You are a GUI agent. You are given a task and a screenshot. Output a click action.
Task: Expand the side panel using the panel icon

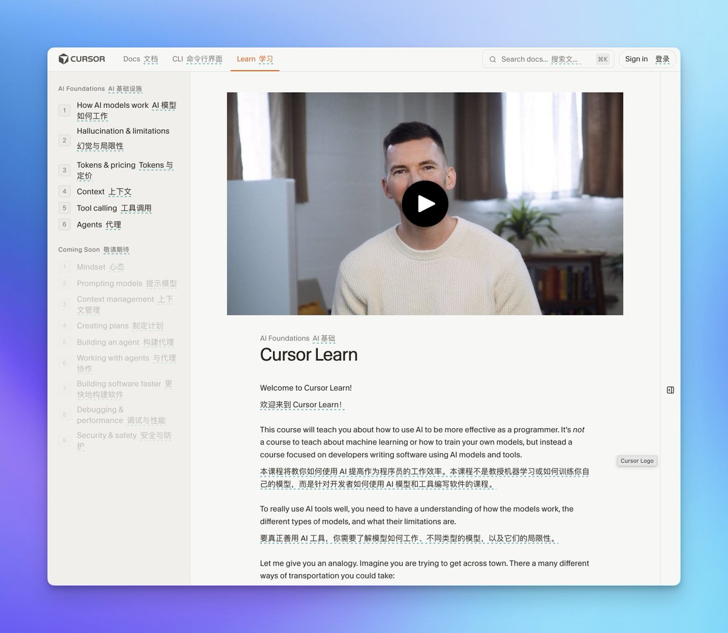pos(670,390)
